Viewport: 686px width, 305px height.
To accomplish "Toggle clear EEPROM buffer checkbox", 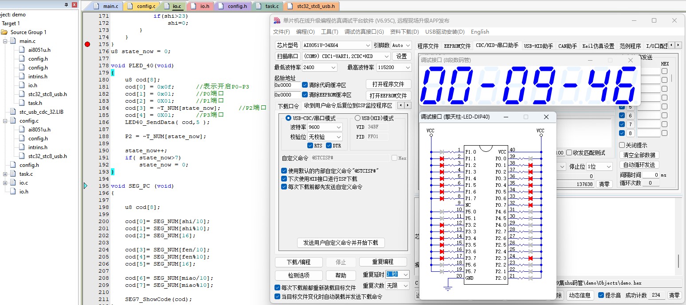I will (x=305, y=95).
